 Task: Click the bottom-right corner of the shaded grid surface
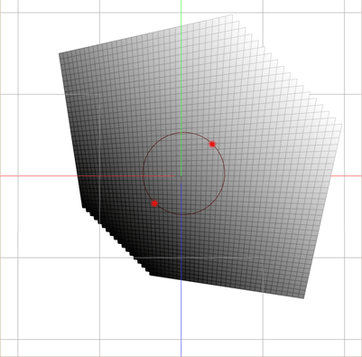tap(303, 298)
